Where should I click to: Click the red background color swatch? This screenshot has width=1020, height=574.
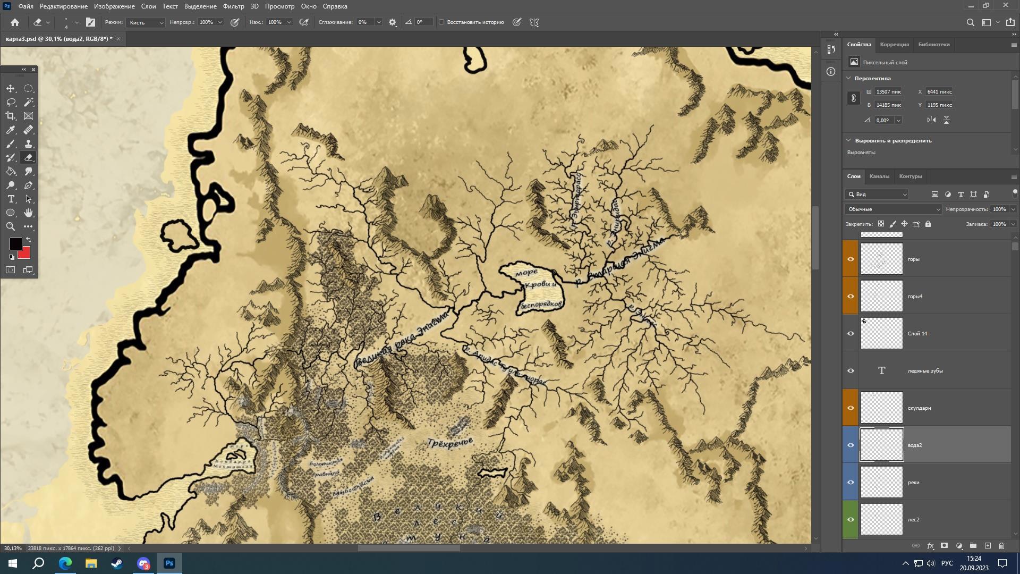click(x=25, y=254)
